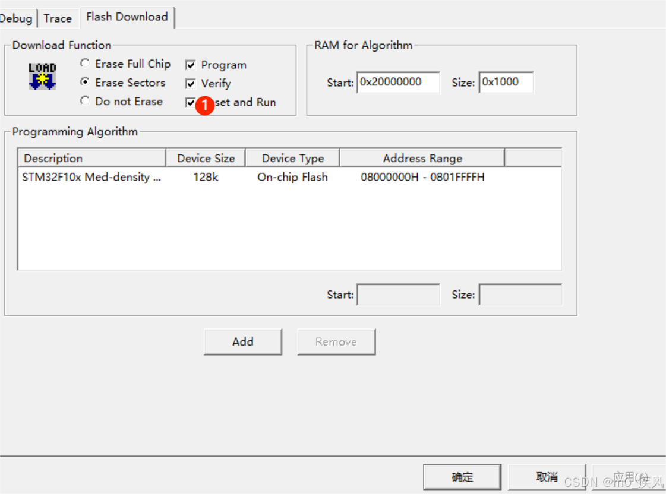Click the Address Range column header
Image resolution: width=666 pixels, height=494 pixels.
coord(422,158)
